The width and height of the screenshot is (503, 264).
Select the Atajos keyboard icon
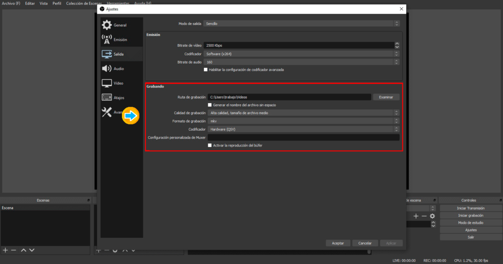point(107,98)
